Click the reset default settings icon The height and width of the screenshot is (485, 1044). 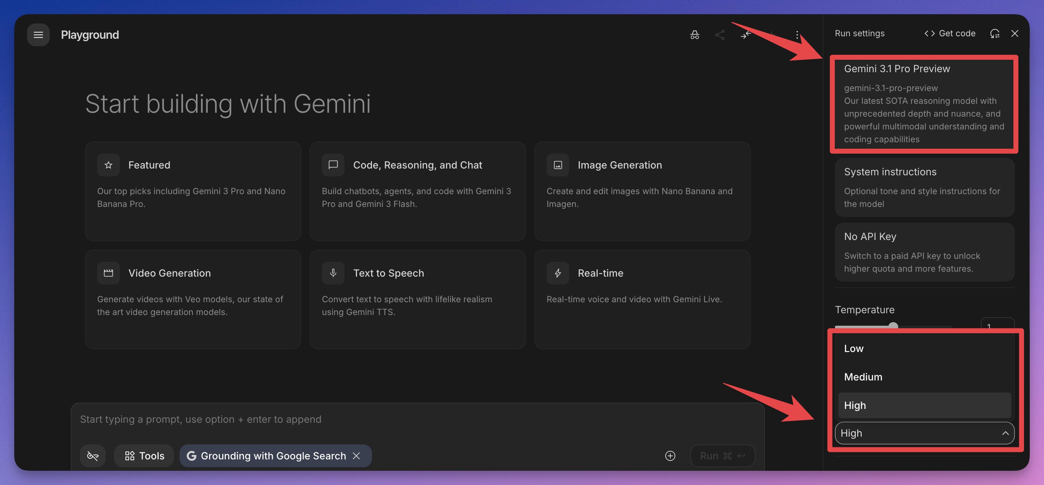[995, 34]
